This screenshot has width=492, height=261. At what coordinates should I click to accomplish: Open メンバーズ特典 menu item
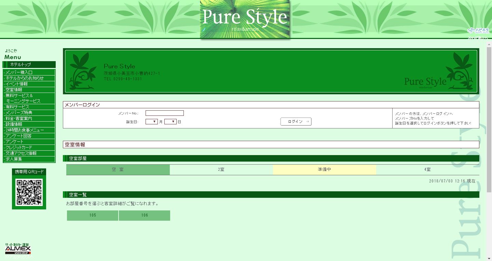coord(29,113)
